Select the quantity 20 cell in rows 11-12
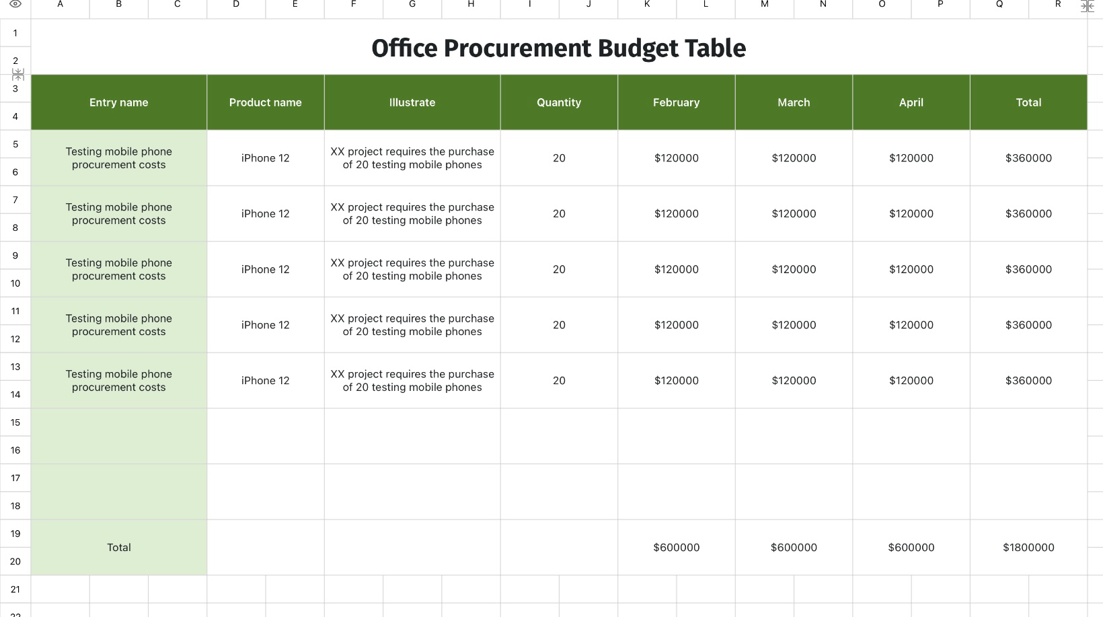 pos(559,325)
